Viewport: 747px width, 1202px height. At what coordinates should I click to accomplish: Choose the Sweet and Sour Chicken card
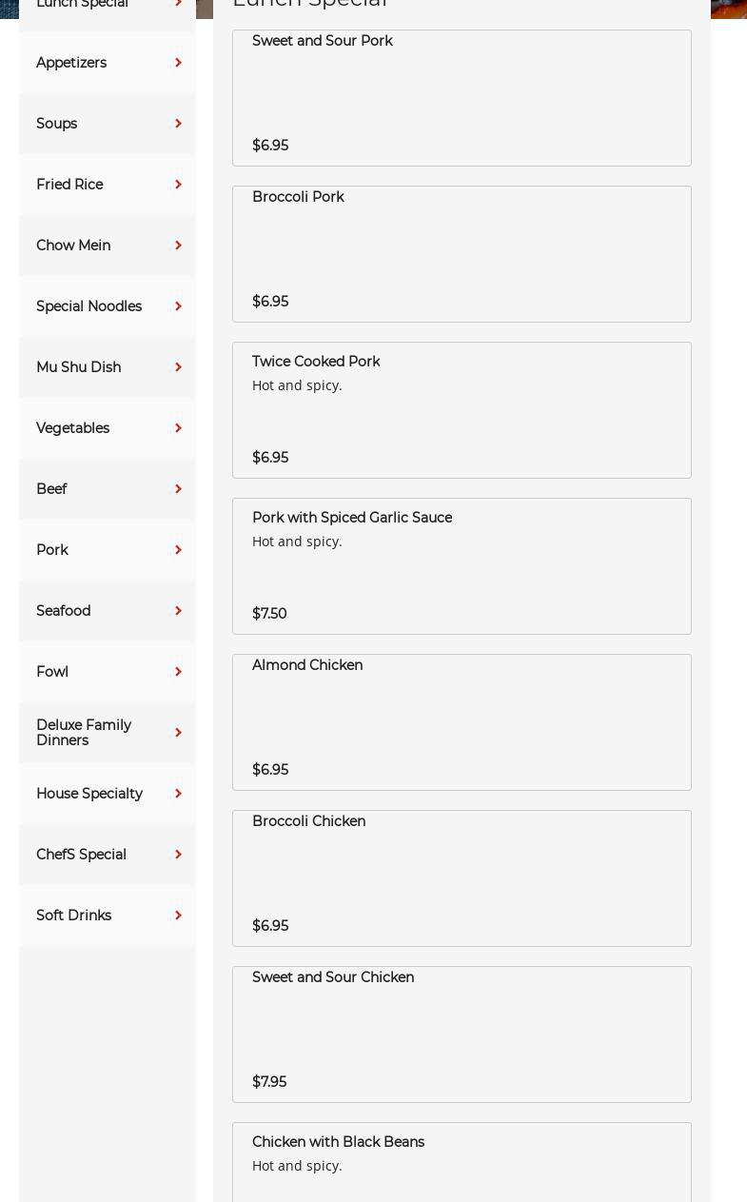462,1035
